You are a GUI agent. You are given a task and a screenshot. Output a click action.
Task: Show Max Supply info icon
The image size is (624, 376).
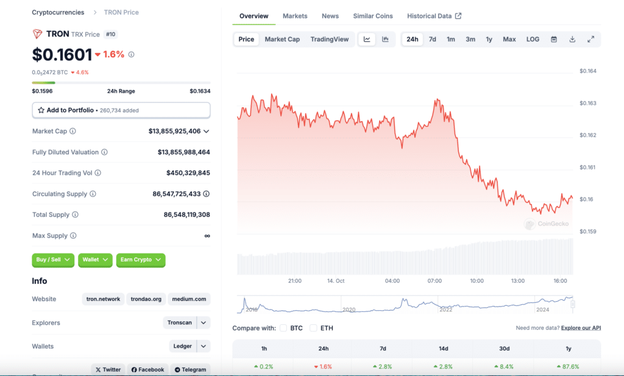click(x=73, y=236)
